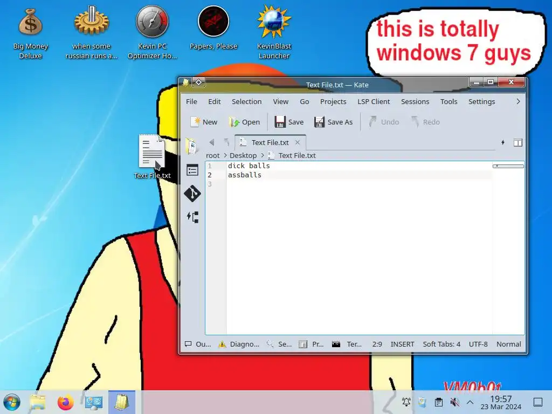
Task: Place cursor in line 2 'assballs'
Action: click(x=245, y=175)
